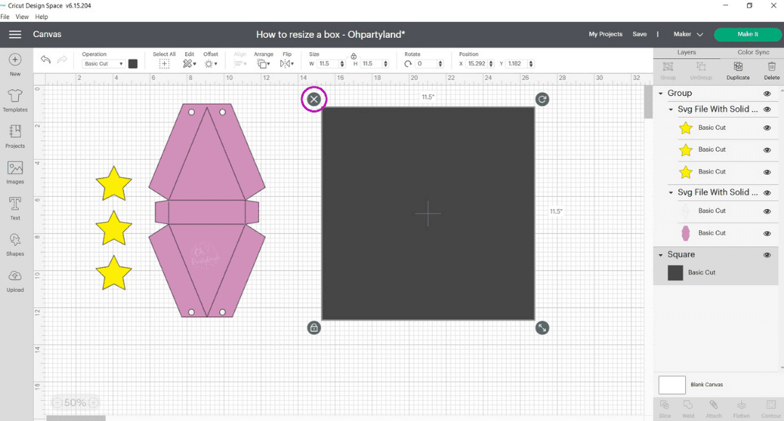Add Text to the canvas

(15, 208)
